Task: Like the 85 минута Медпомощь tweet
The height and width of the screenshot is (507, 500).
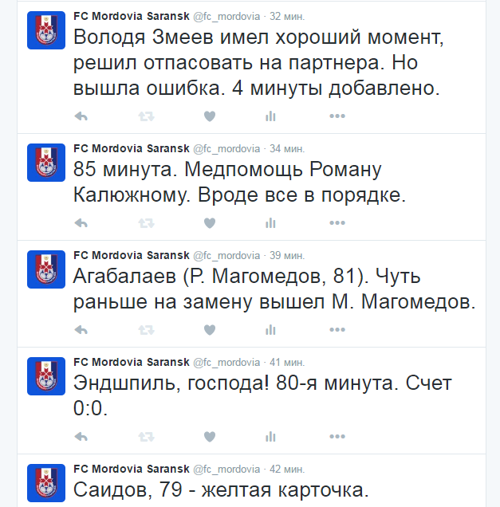Action: click(x=210, y=222)
